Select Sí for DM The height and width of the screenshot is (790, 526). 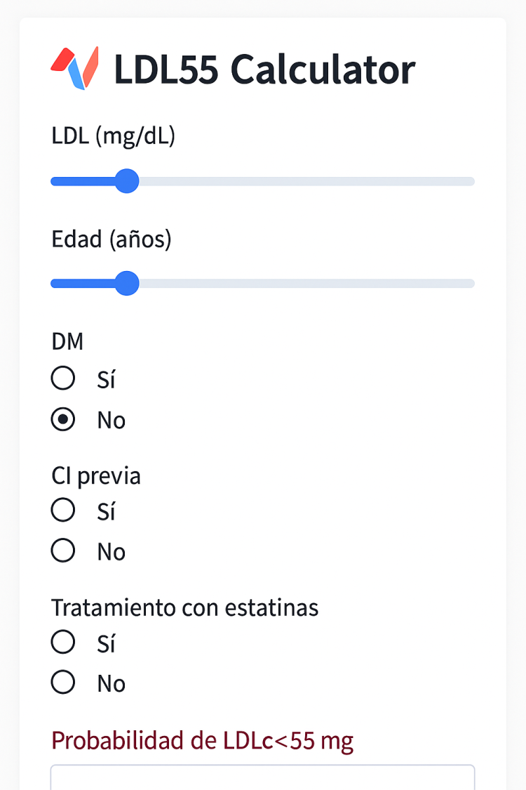click(x=63, y=378)
